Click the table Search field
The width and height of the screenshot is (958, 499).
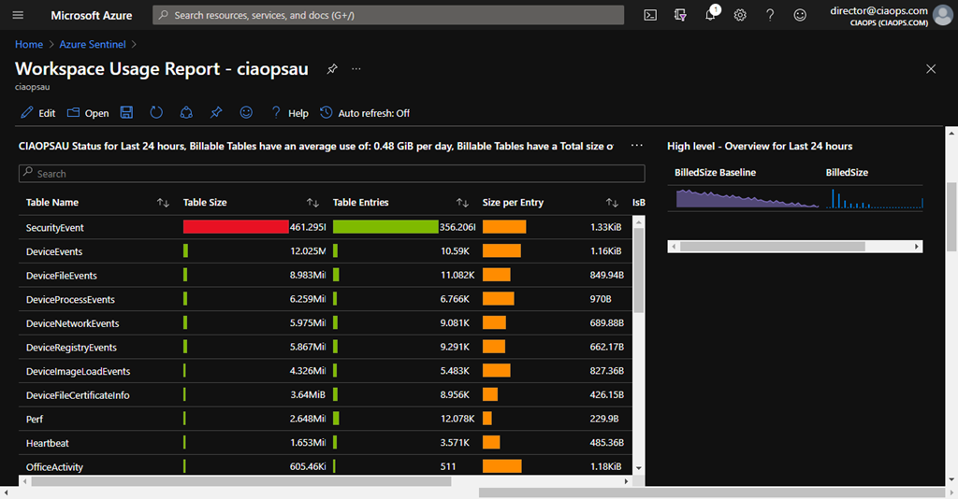click(x=332, y=174)
